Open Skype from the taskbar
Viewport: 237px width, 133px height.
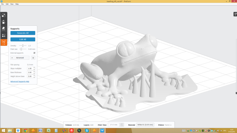click(x=87, y=131)
